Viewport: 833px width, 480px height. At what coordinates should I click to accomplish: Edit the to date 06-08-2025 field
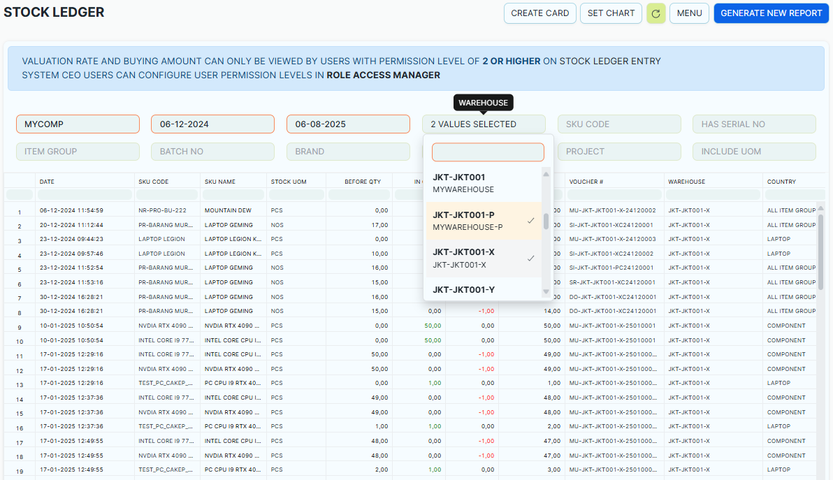point(349,124)
